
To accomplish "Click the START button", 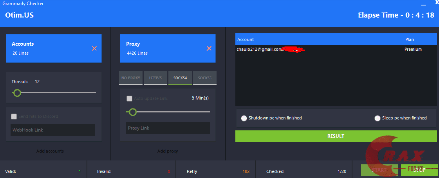I will [x=379, y=170].
